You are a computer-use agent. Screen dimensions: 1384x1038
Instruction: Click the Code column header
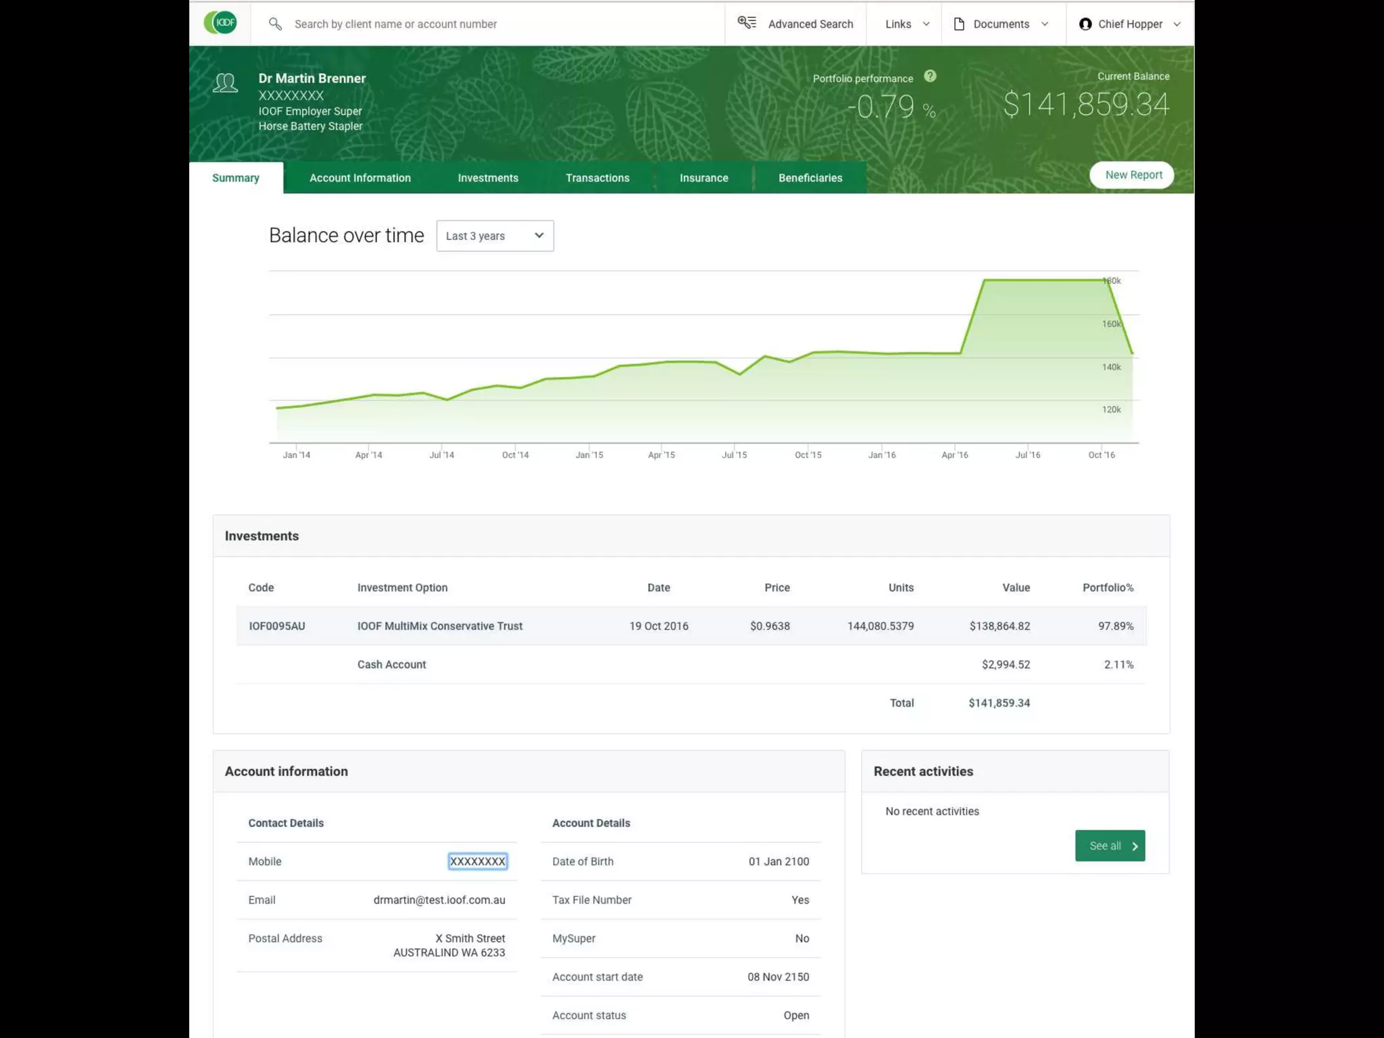pos(261,588)
